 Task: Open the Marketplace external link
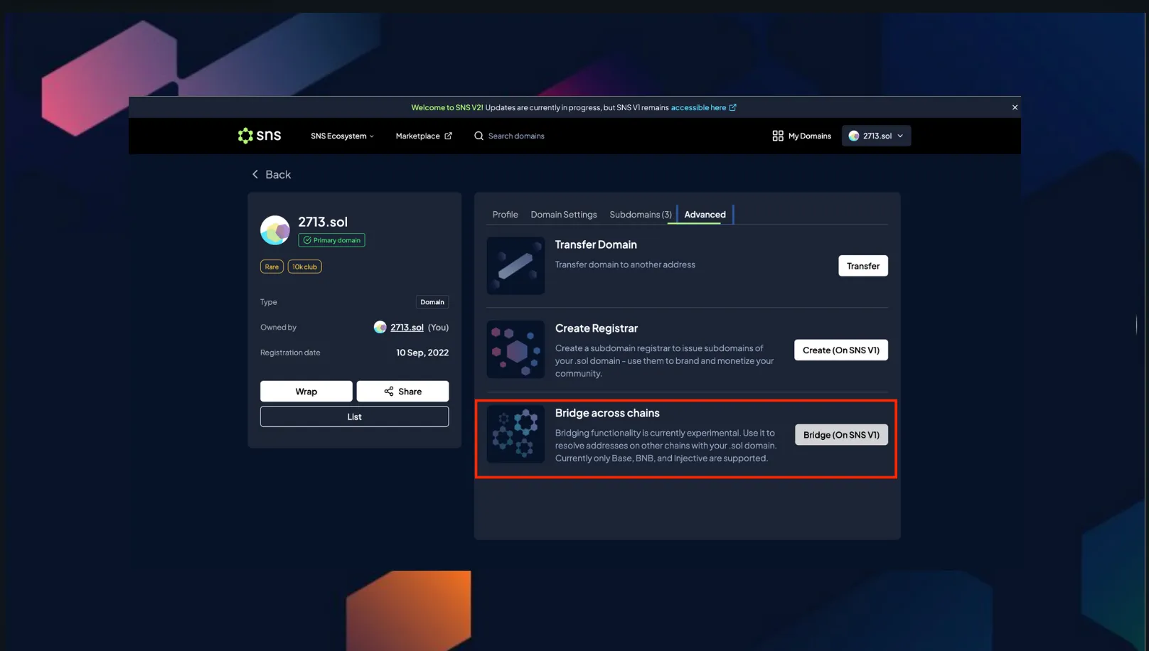pyautogui.click(x=423, y=136)
